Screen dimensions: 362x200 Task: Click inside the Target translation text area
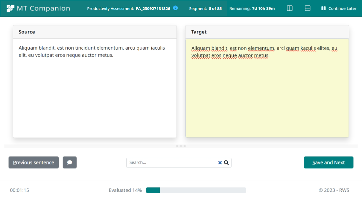[x=267, y=88]
